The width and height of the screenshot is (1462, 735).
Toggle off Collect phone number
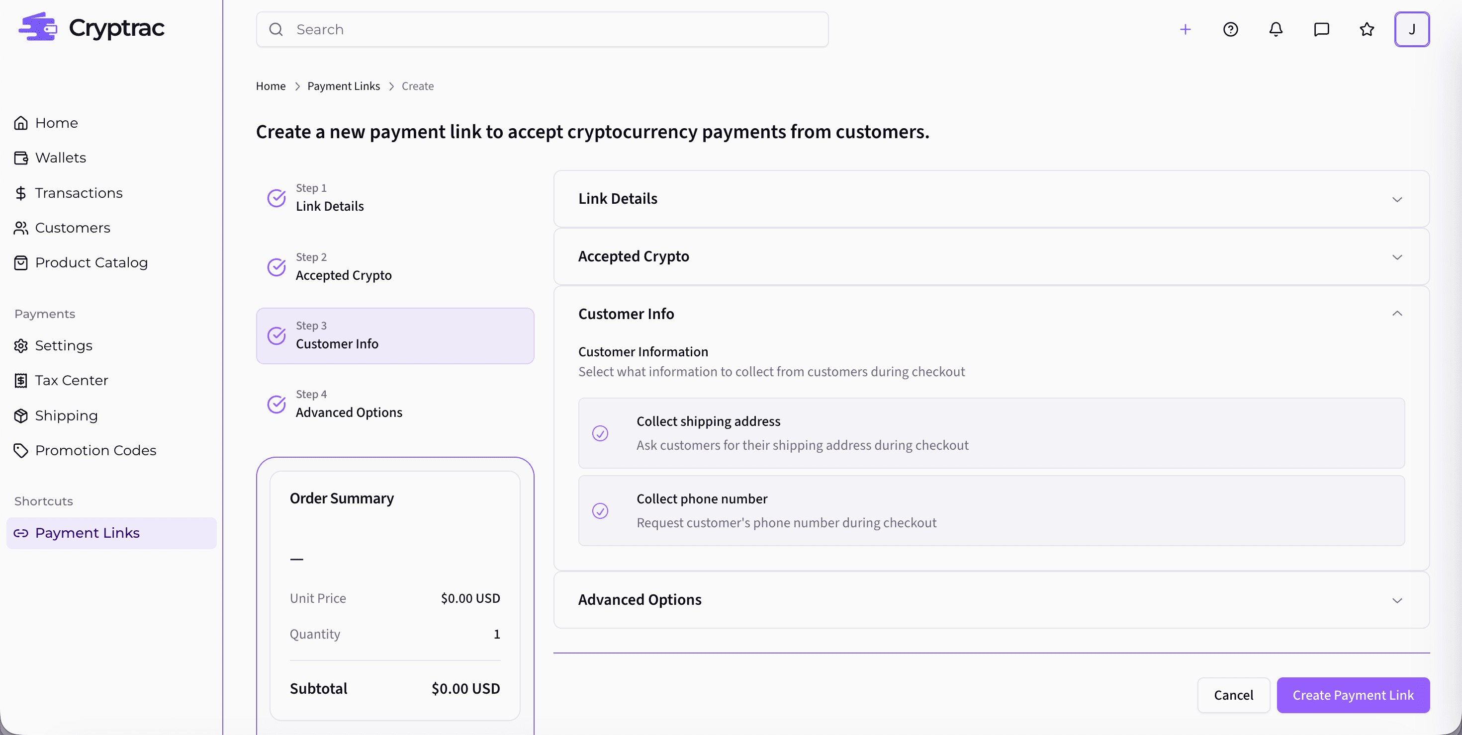click(601, 510)
